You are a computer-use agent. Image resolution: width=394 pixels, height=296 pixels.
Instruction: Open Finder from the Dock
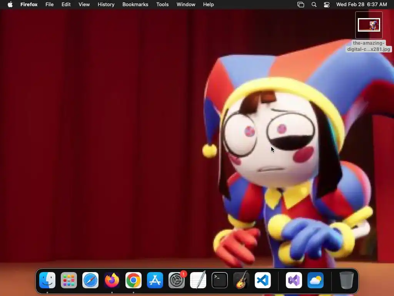(x=47, y=280)
